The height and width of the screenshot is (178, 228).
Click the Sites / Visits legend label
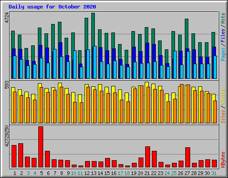point(223,106)
